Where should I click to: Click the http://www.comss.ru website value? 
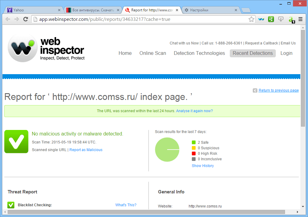tap(205, 206)
